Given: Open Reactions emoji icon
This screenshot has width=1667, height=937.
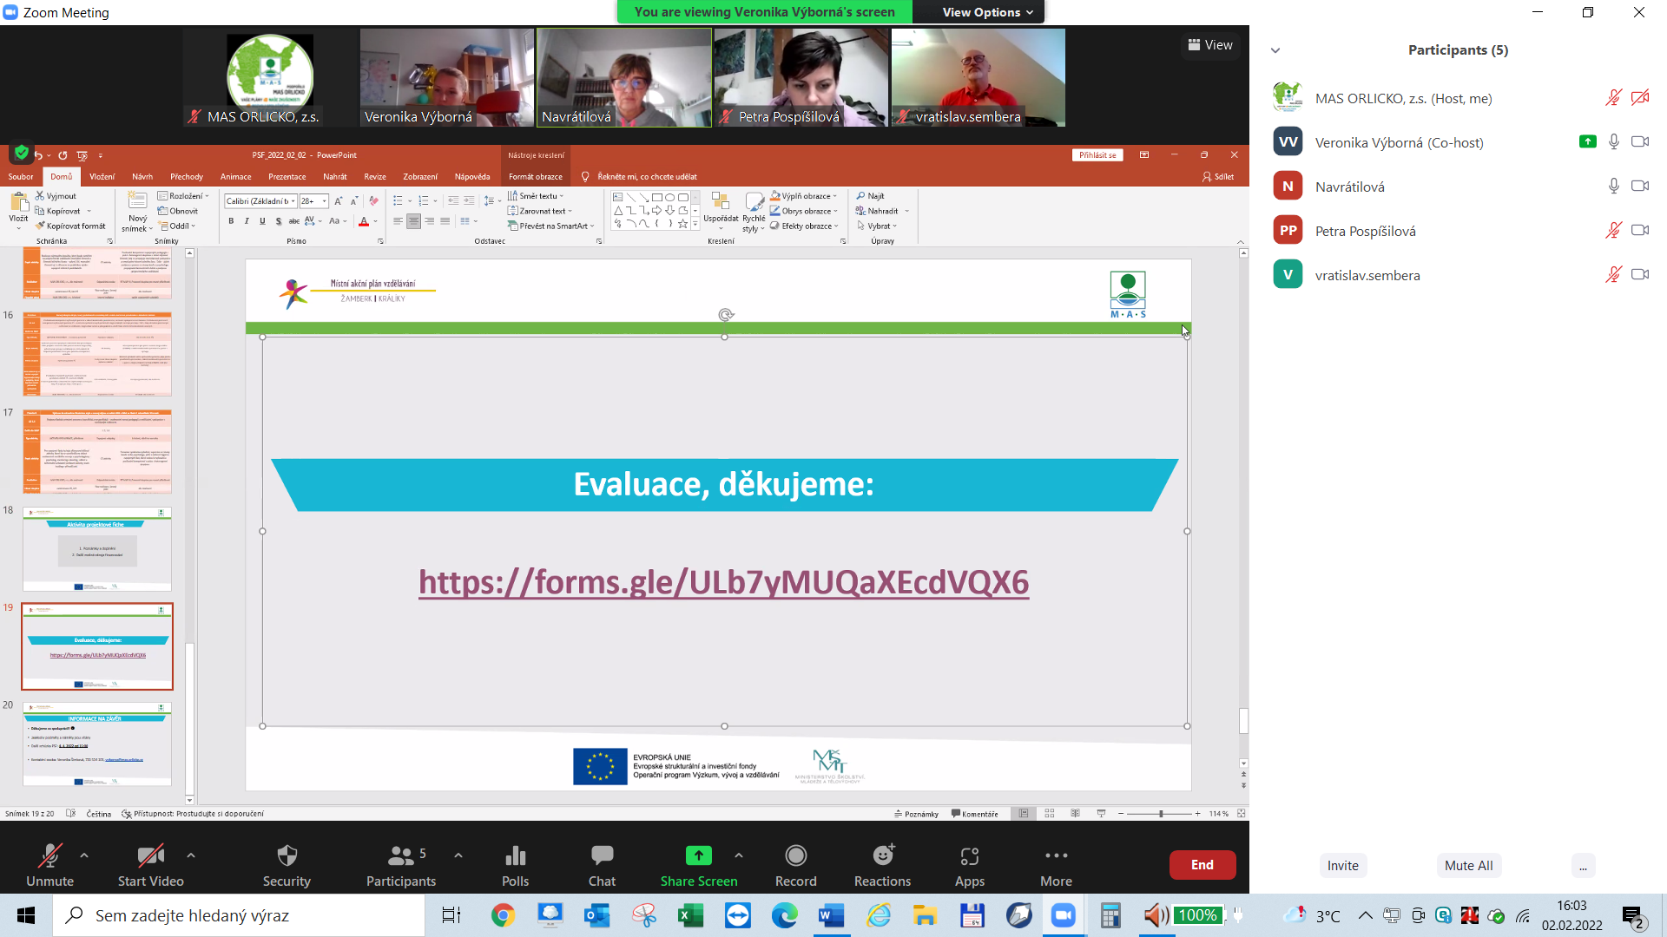Looking at the screenshot, I should (882, 856).
